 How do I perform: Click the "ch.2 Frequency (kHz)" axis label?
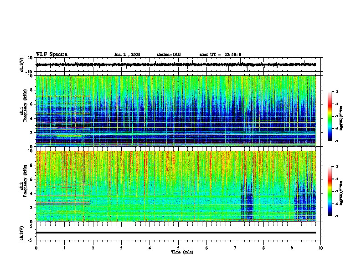click(23, 181)
